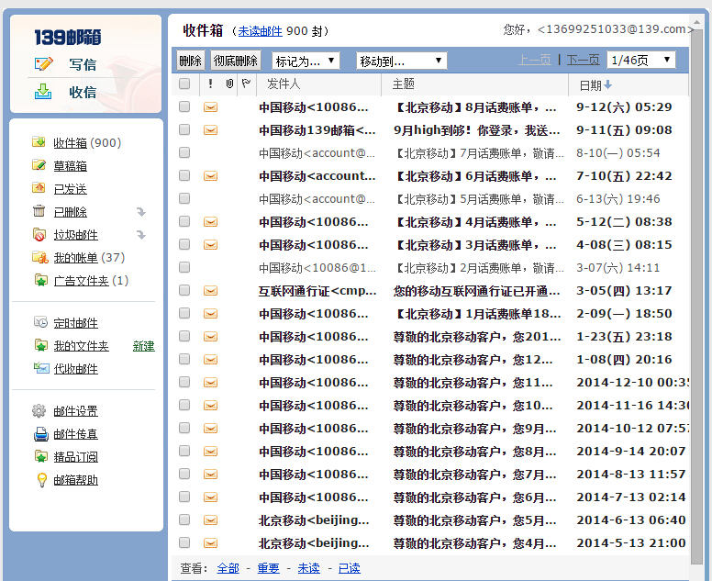Click 新建 to create a new folder

(143, 346)
